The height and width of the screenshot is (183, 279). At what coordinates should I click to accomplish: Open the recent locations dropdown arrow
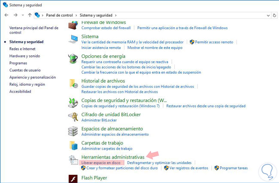click(23, 15)
